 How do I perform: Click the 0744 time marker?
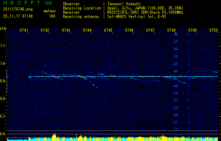(87, 30)
